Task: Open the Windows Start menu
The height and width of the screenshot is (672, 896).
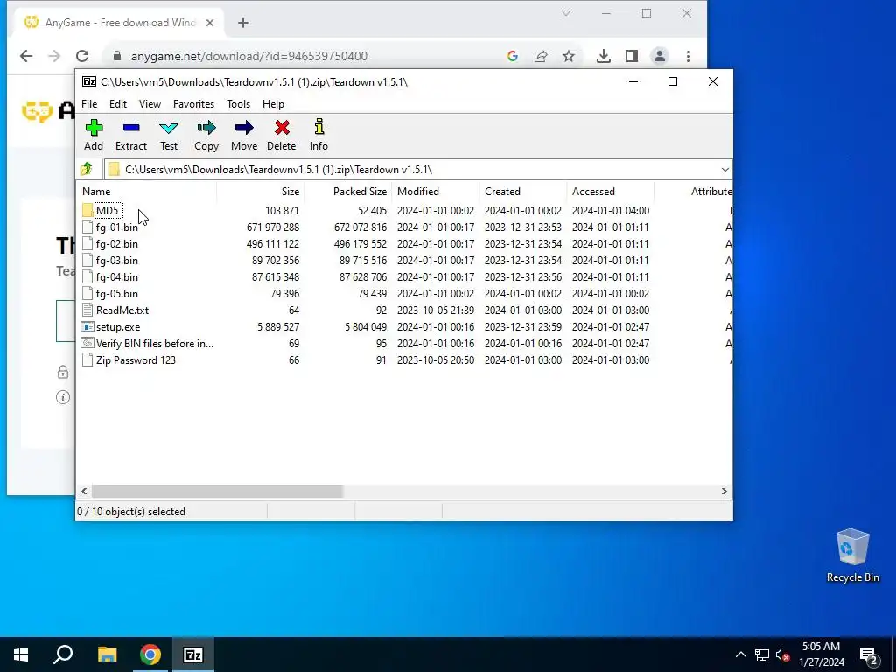Action: pyautogui.click(x=21, y=654)
